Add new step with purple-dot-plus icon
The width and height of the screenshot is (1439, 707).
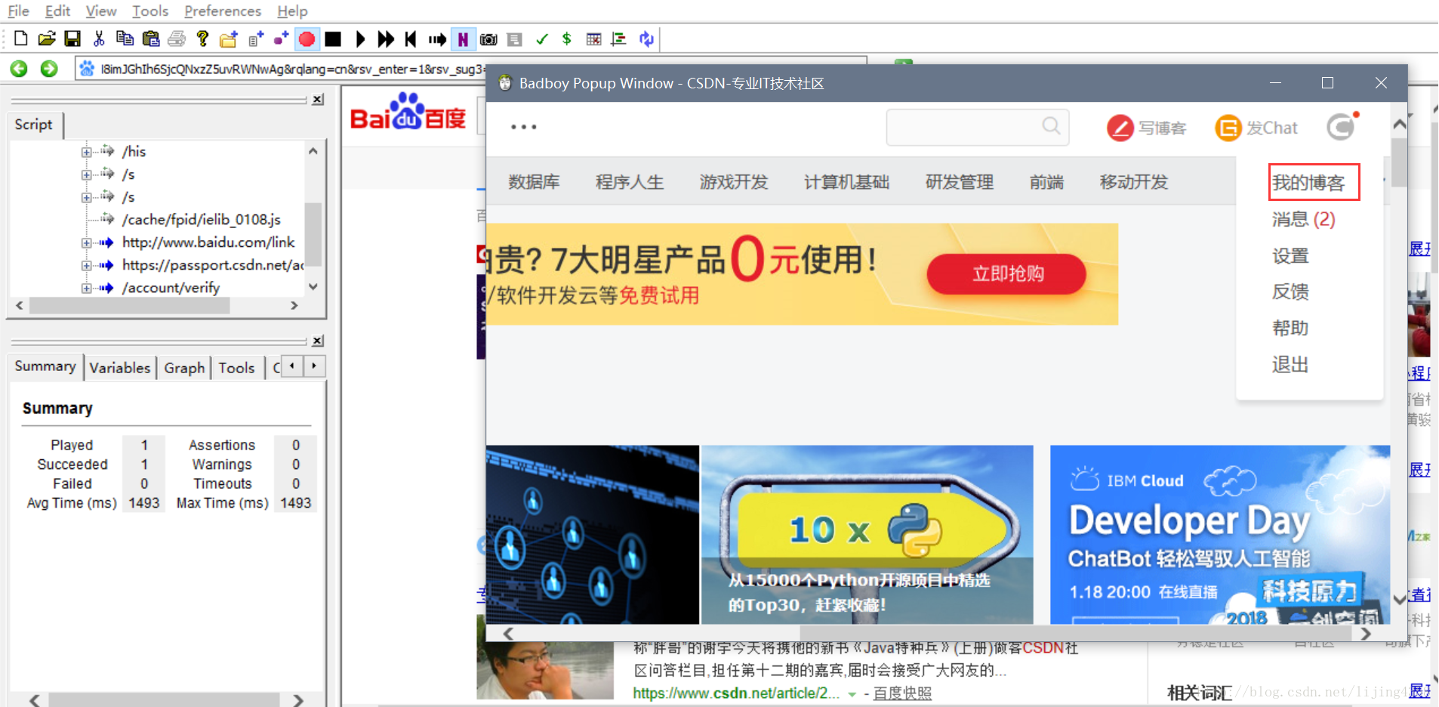point(281,39)
